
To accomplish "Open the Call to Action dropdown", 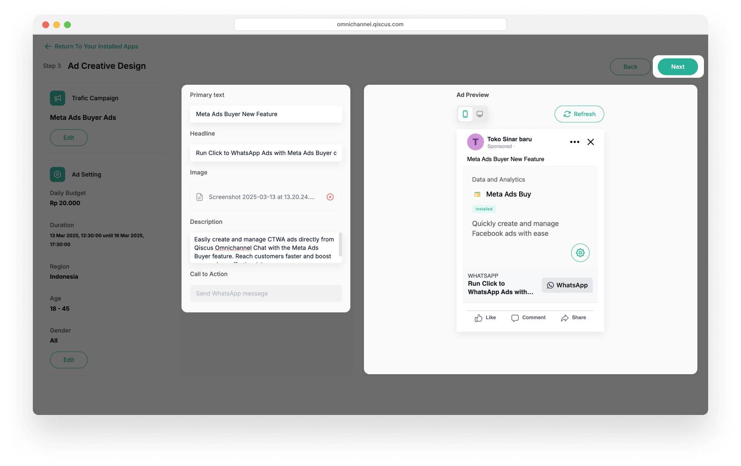I will coord(266,294).
